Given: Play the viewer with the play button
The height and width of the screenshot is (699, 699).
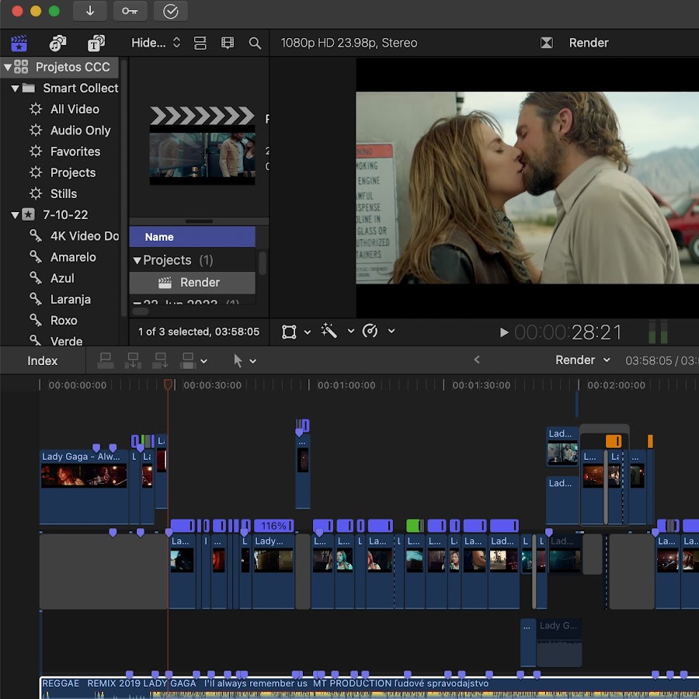Looking at the screenshot, I should (504, 332).
